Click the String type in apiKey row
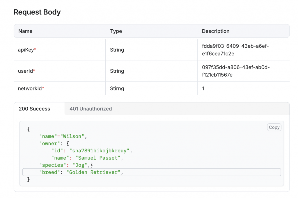Image resolution: width=298 pixels, height=198 pixels. point(117,50)
